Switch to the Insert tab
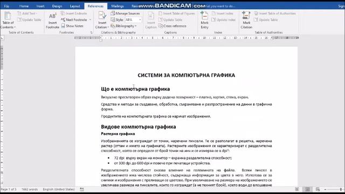This screenshot has width=345, height=194. point(40,6)
